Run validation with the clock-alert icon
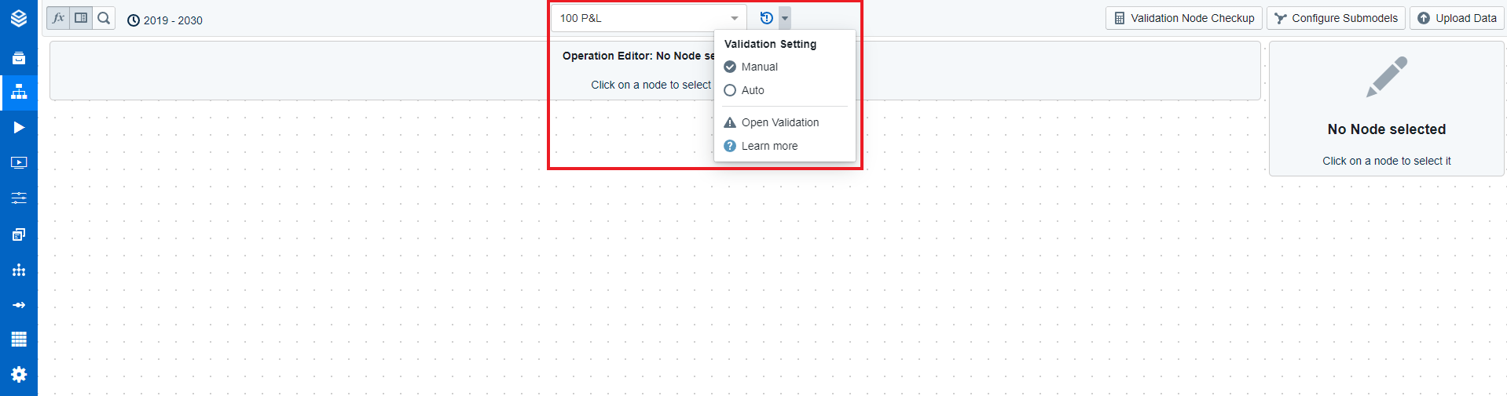Viewport: 1507px width, 396px height. [x=767, y=18]
